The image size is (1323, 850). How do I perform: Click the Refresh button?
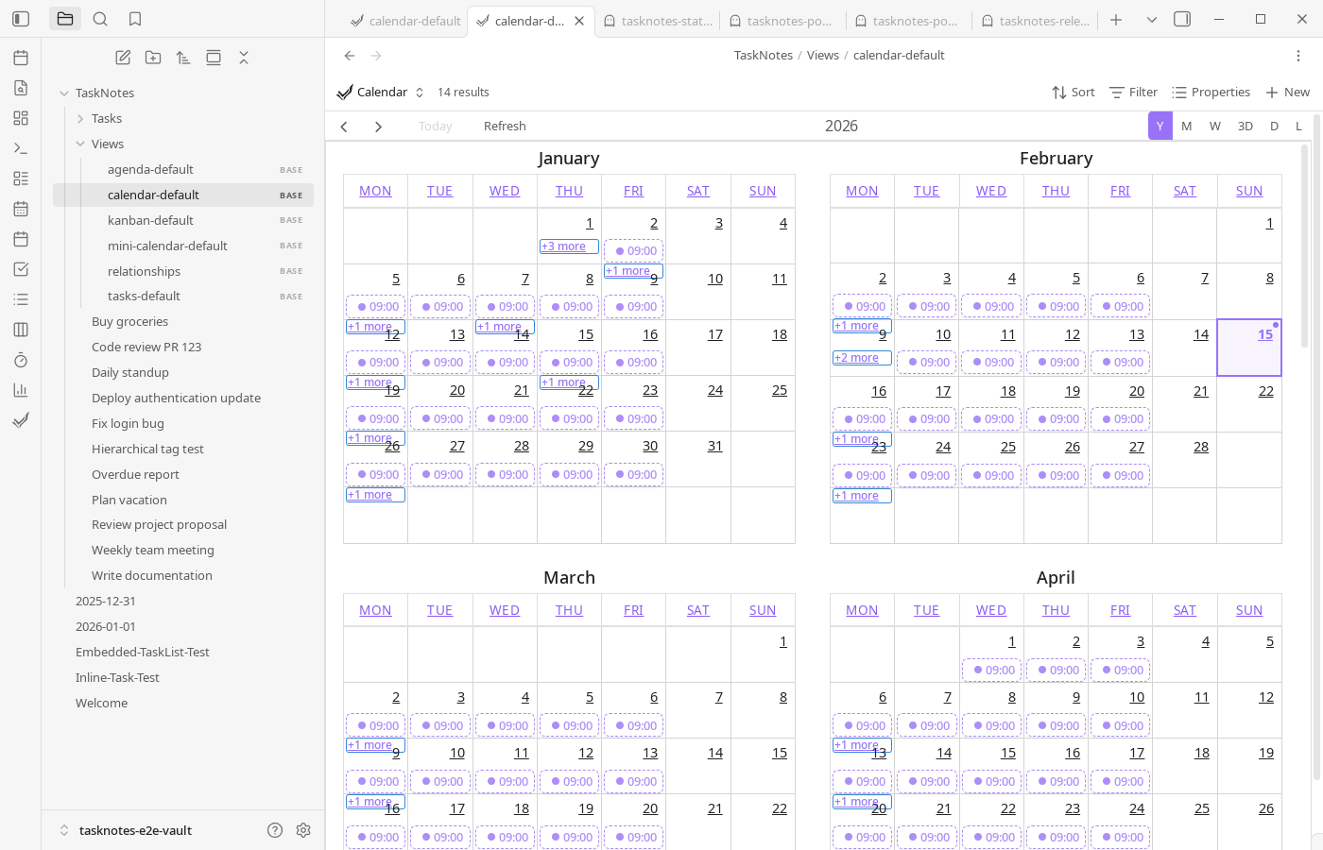pos(505,127)
